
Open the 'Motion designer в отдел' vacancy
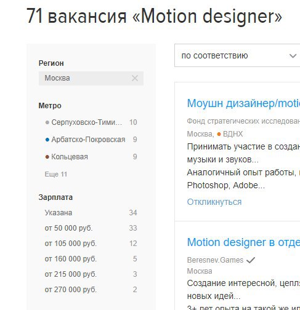(243, 242)
